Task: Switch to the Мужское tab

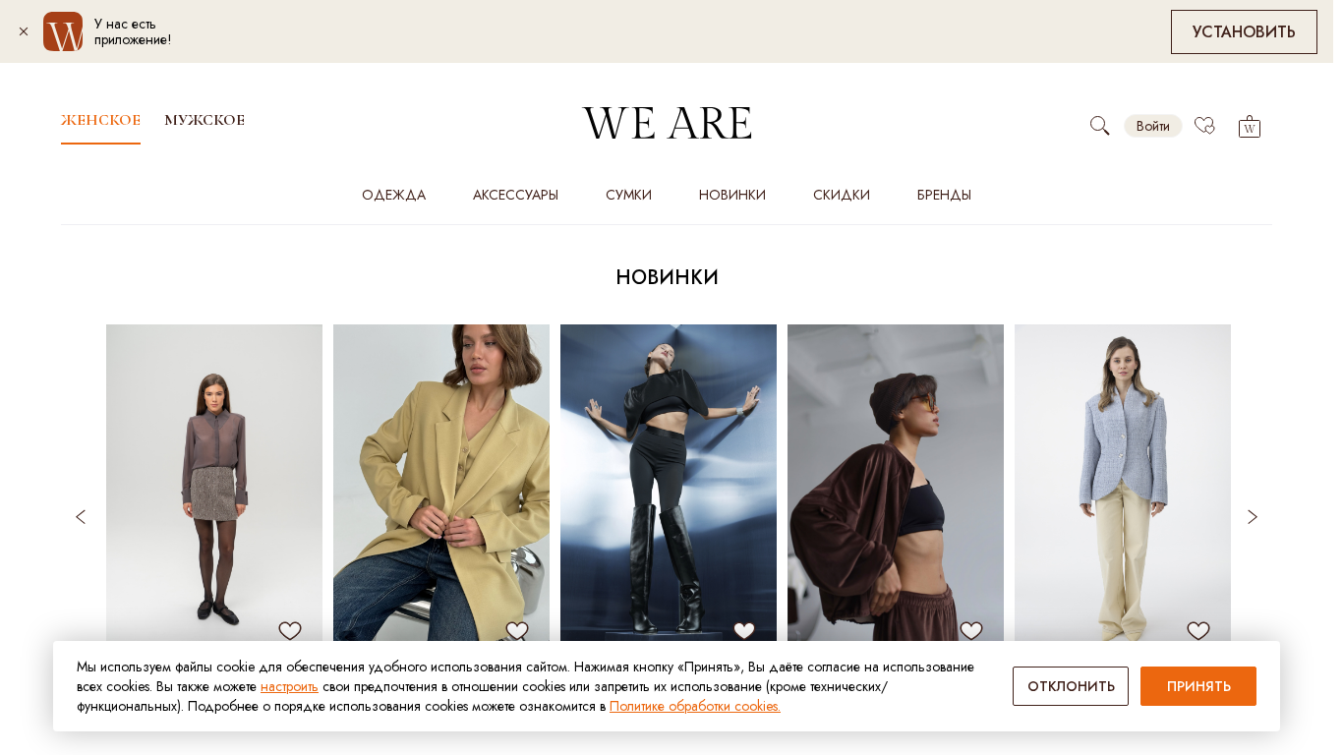Action: click(x=204, y=120)
